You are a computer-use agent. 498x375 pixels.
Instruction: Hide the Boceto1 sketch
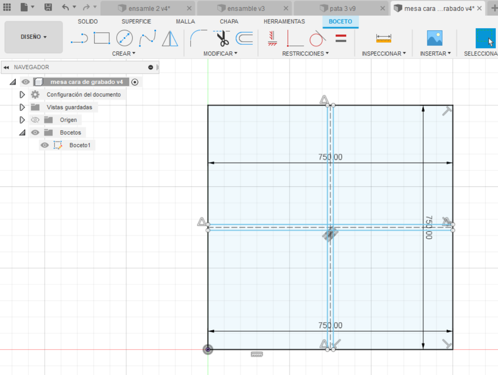(45, 145)
